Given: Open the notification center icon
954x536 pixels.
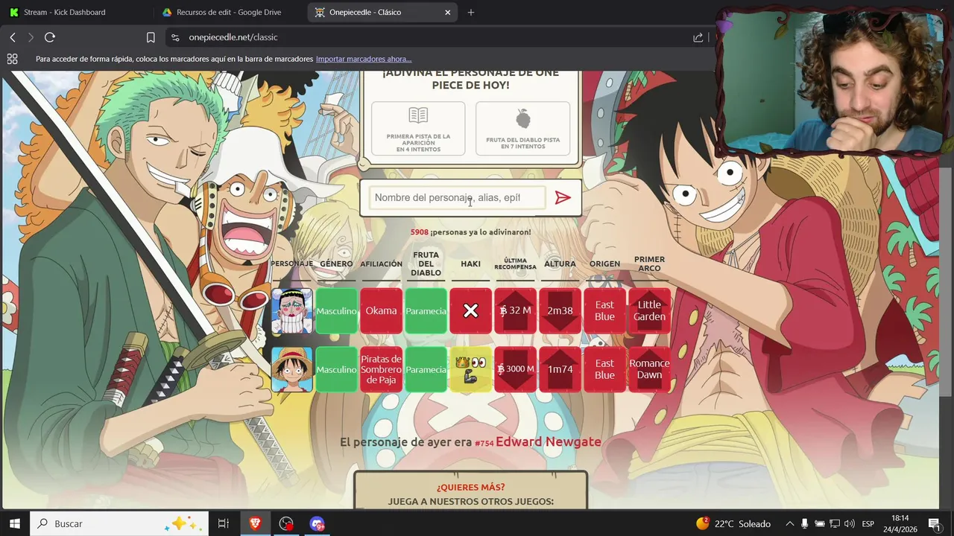Looking at the screenshot, I should tap(934, 523).
